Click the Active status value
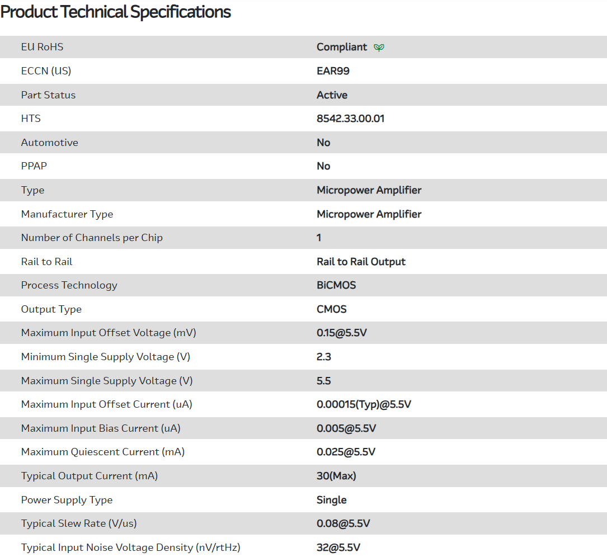The height and width of the screenshot is (557, 607). 332,95
